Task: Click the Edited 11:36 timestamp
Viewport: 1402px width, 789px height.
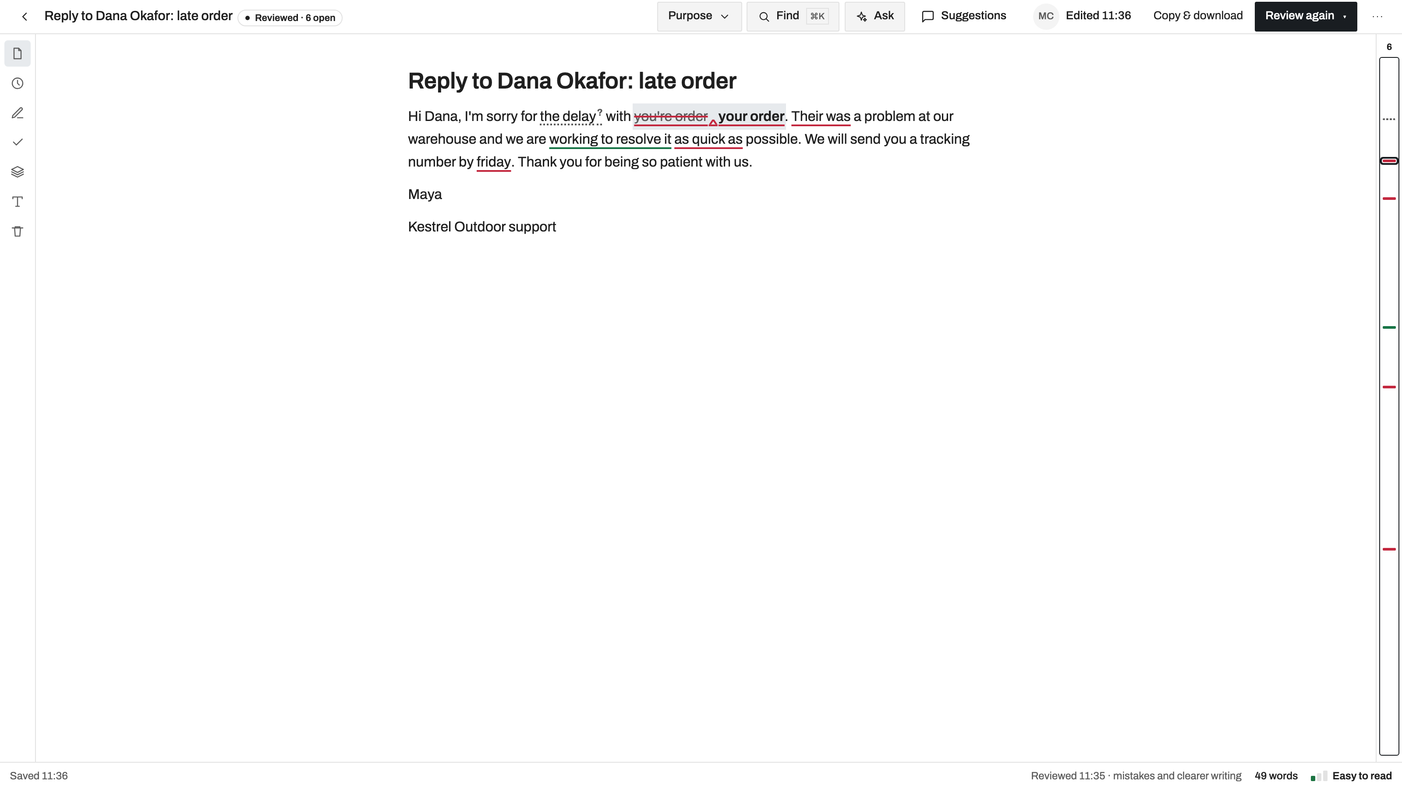Action: pos(1098,16)
